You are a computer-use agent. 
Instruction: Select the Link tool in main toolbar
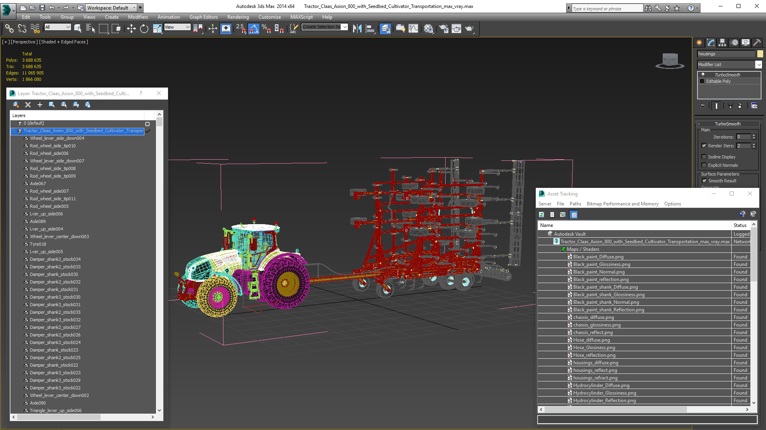[9, 28]
